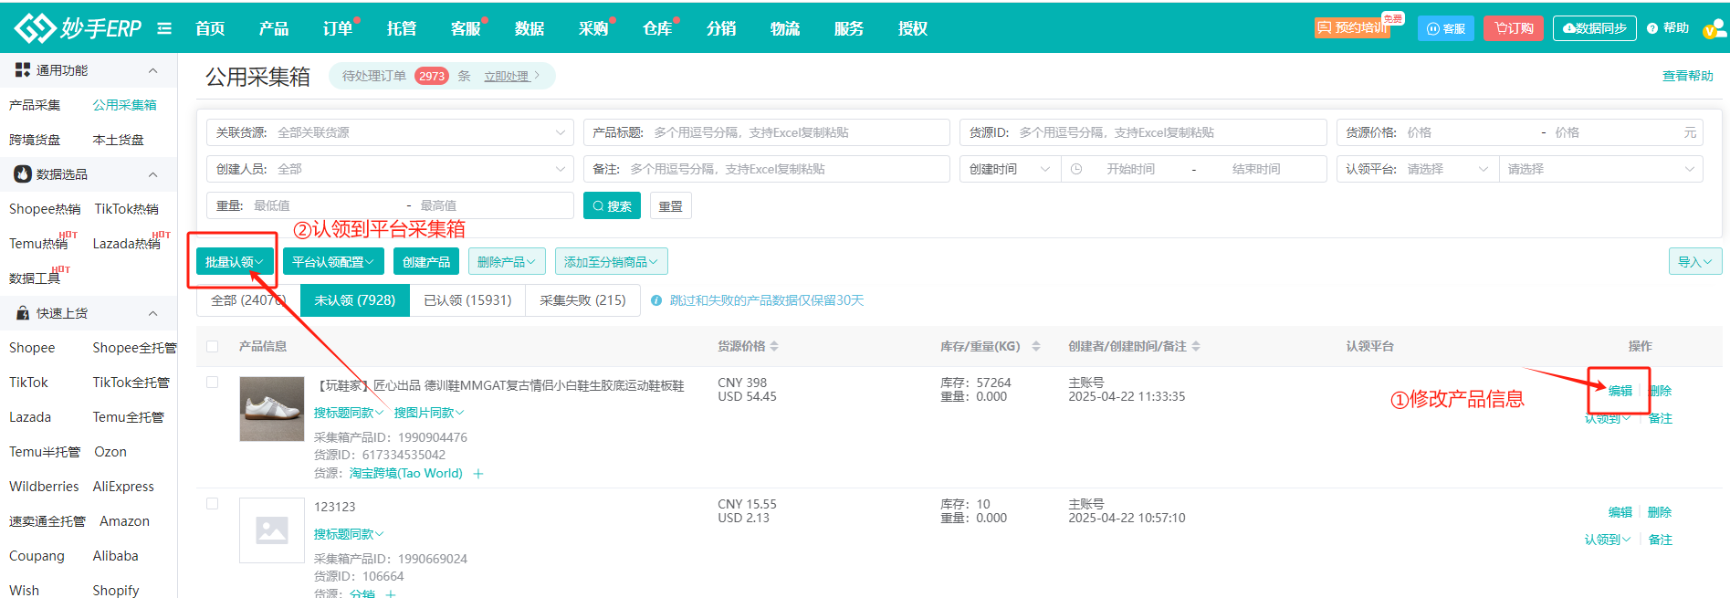Open the 添加至分销商品 dropdown
The height and width of the screenshot is (598, 1730).
pos(612,262)
